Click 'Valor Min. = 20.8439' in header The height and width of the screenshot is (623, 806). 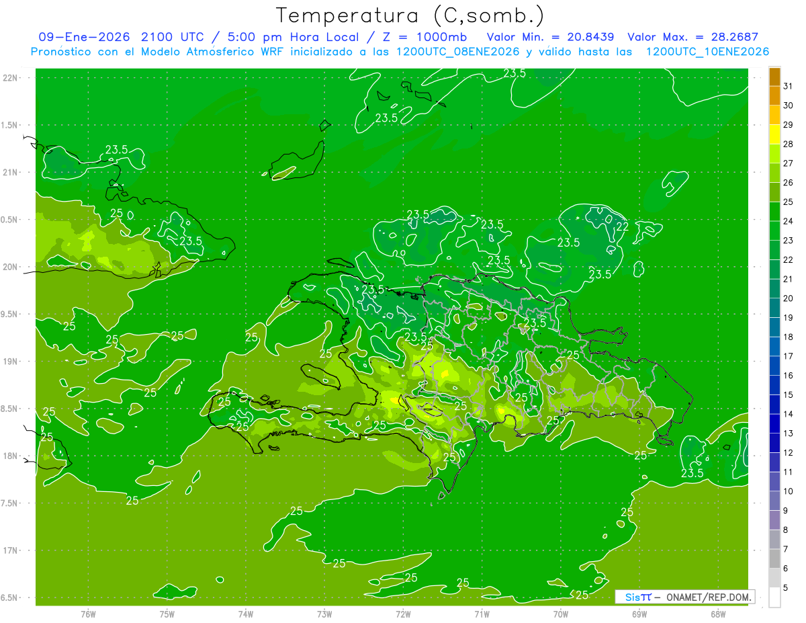[x=551, y=37]
